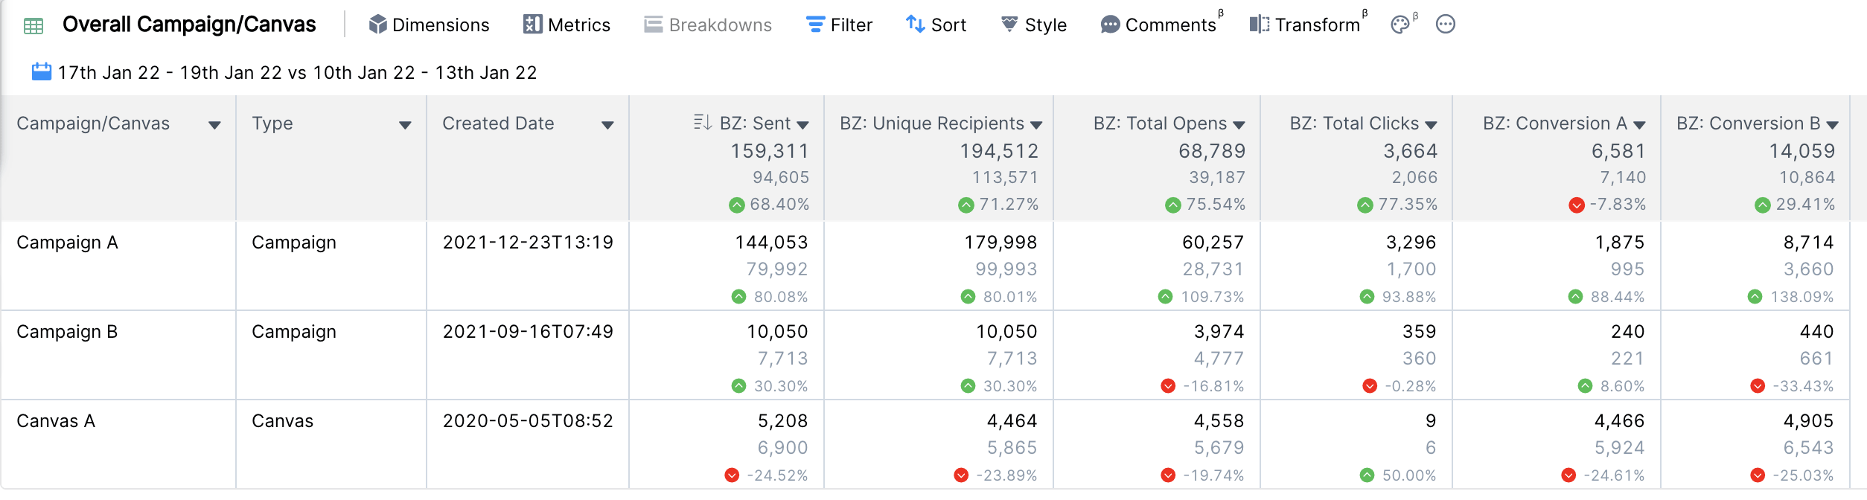Click the color palette theme icon
Viewport: 1867px width, 500px height.
click(x=1400, y=25)
